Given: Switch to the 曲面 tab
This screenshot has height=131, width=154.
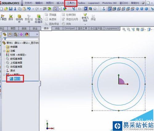Looking at the screenshot, I should 24,28.
